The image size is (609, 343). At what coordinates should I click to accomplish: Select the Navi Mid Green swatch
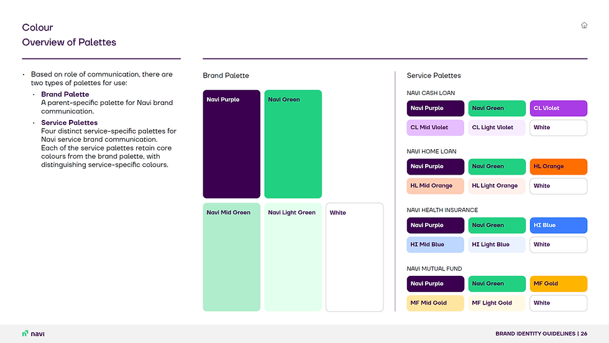(x=231, y=257)
